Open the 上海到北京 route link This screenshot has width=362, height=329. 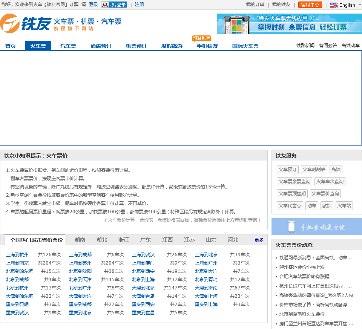206,255
